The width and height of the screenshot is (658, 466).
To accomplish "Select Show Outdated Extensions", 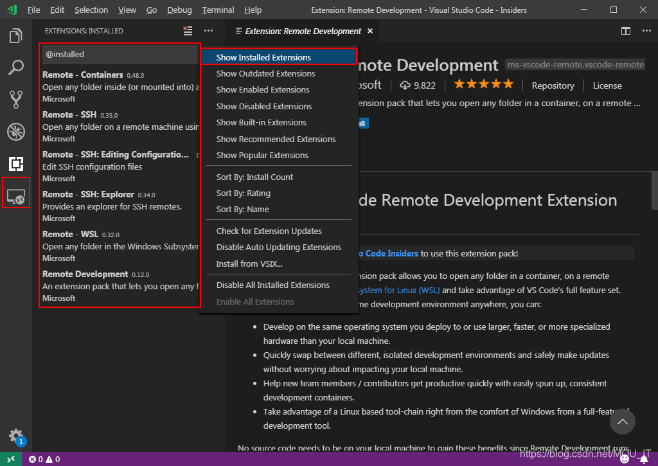I will [279, 73].
